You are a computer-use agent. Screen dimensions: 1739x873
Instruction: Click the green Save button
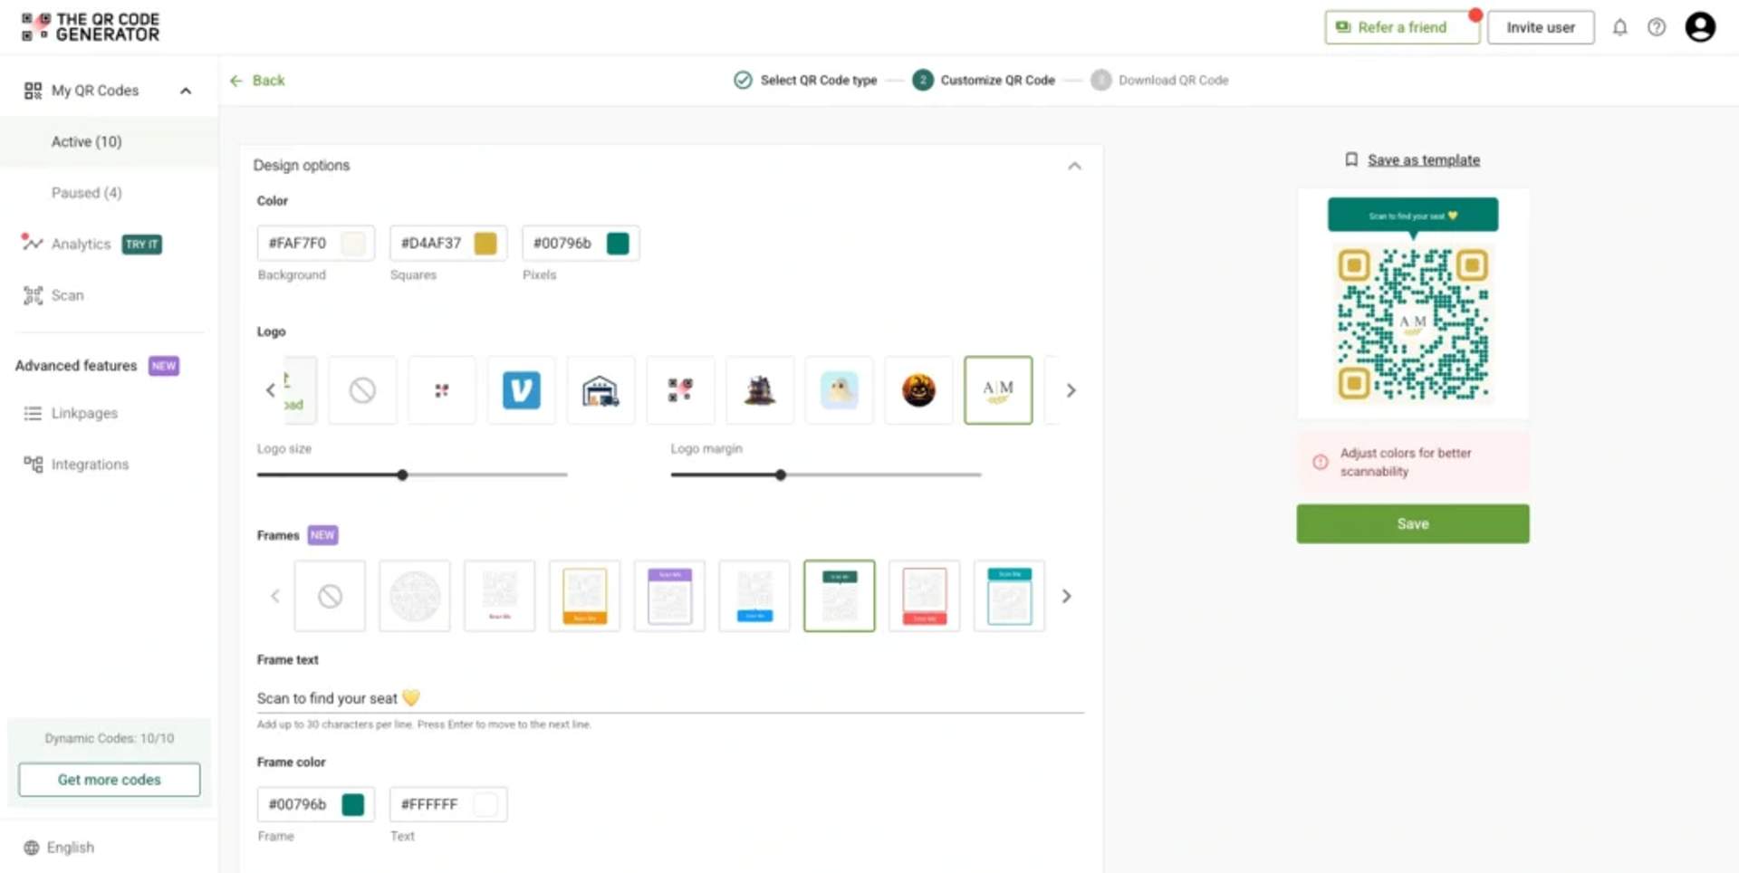tap(1413, 523)
